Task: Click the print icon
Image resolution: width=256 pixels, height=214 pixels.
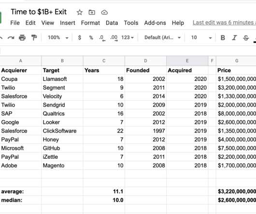Action: [x=22, y=38]
